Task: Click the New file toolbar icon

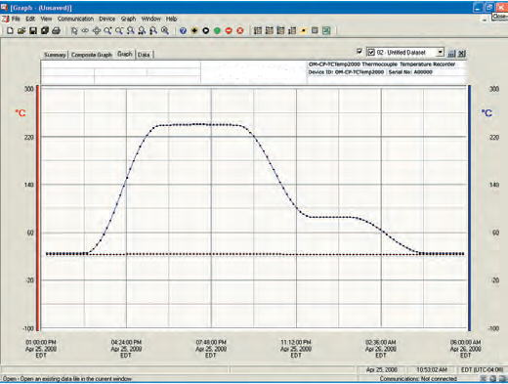Action: (x=10, y=30)
